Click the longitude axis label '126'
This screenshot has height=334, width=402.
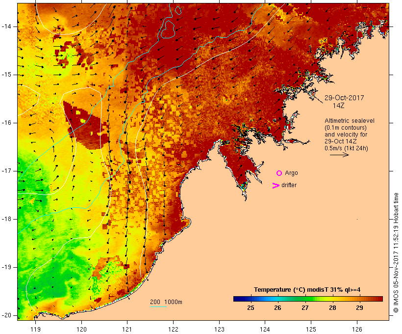pos(357,329)
